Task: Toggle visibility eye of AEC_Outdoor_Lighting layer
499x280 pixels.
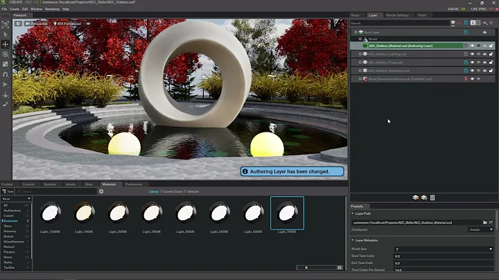Action: tap(472, 54)
